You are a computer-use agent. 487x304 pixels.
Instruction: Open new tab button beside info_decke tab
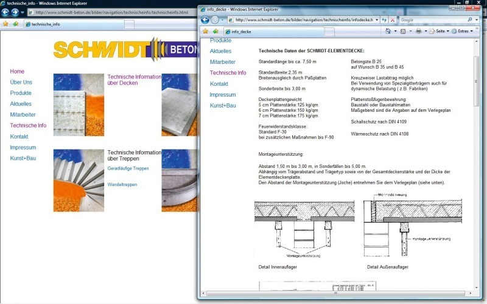329,32
